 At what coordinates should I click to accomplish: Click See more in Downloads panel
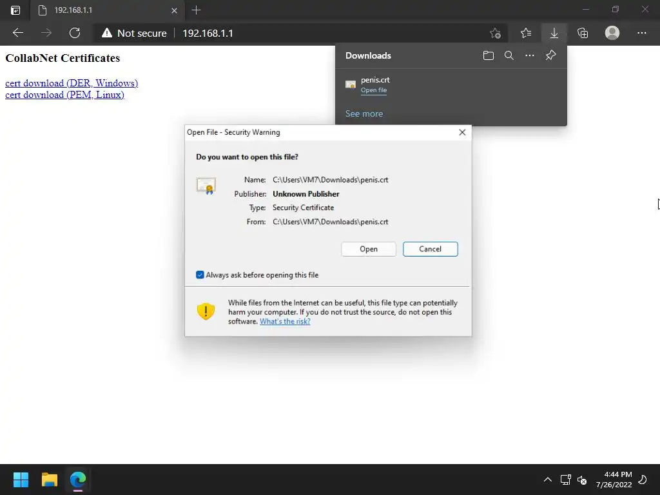point(364,113)
